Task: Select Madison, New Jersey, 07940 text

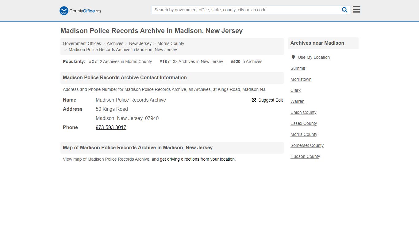Action: (x=127, y=118)
